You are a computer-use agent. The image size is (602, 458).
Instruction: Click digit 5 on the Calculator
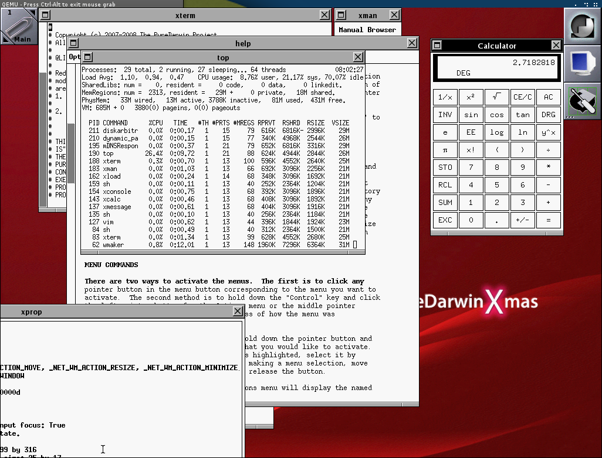click(x=496, y=185)
